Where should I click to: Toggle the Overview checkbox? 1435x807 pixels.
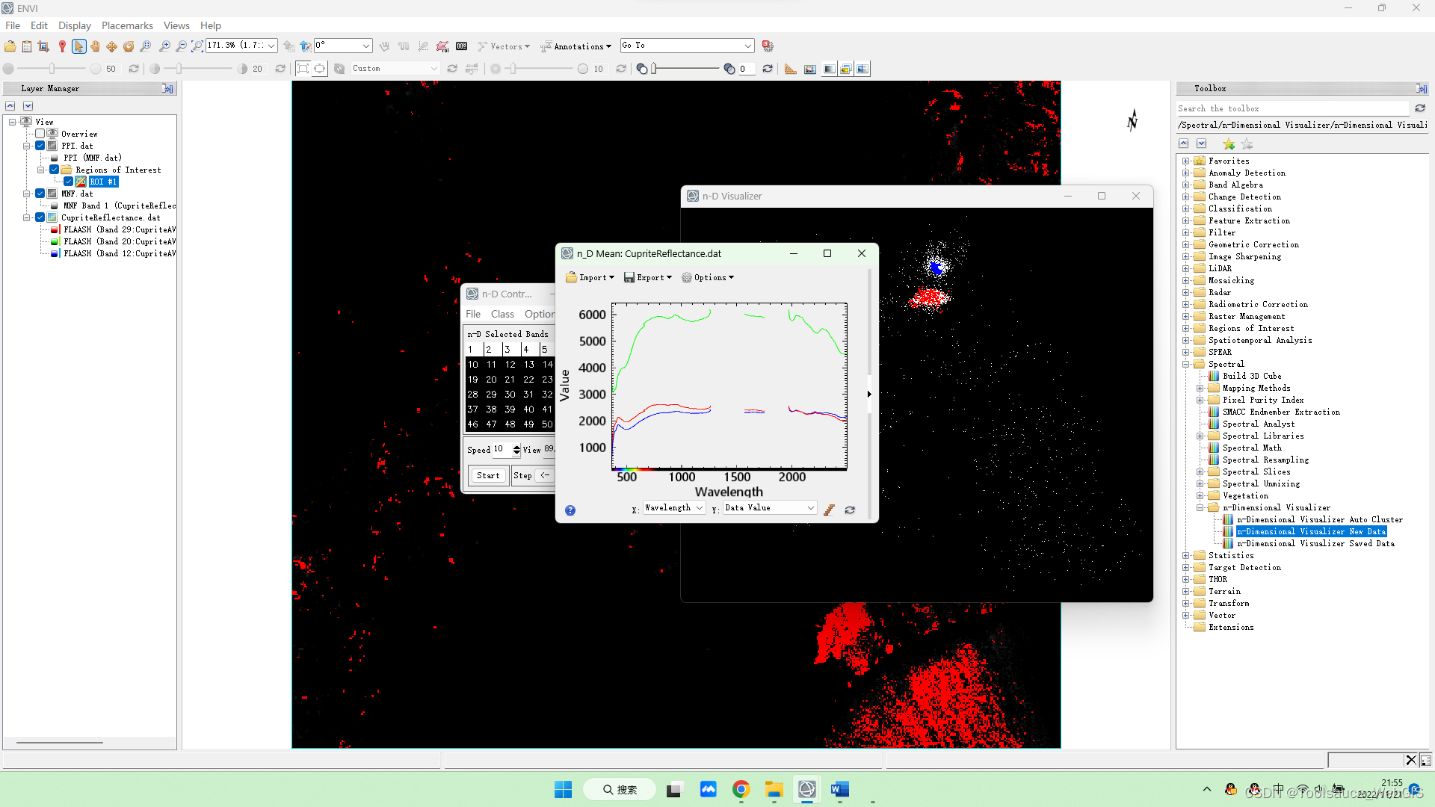click(40, 134)
